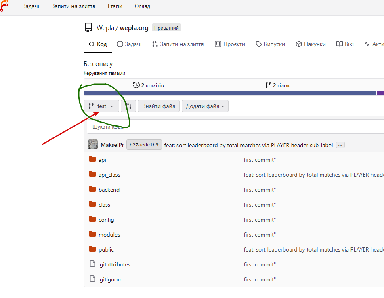Open the api_class folder
Image resolution: width=384 pixels, height=298 pixels.
pos(109,175)
